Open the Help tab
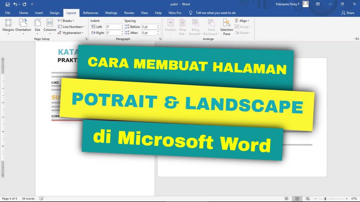 coord(158,13)
